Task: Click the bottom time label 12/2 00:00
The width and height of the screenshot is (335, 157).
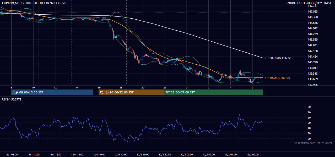Action: coord(187,155)
